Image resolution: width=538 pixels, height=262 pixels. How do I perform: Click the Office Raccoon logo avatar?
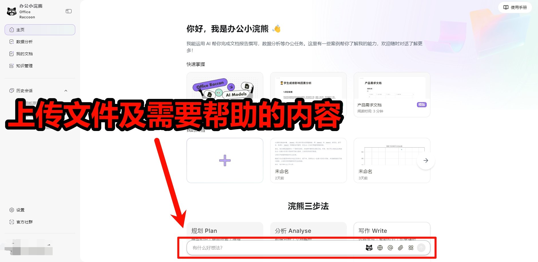click(11, 11)
